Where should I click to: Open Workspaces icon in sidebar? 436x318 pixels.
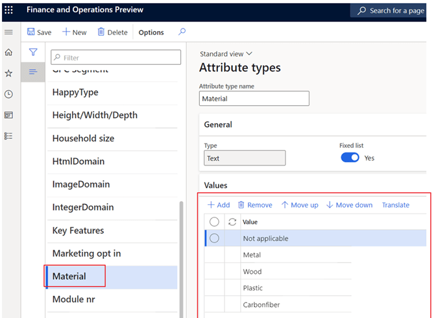[x=8, y=115]
